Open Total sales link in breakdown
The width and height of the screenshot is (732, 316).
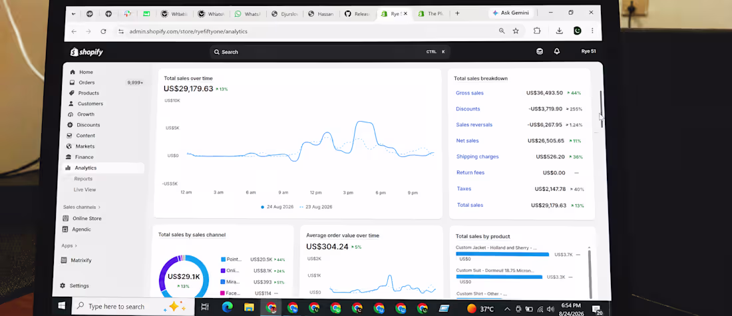coord(470,205)
